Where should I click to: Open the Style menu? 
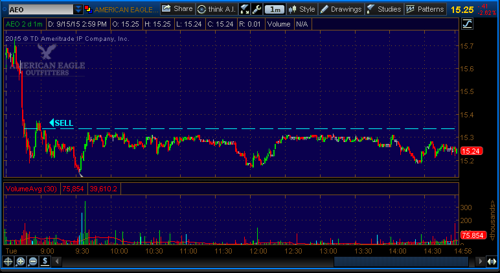click(302, 9)
